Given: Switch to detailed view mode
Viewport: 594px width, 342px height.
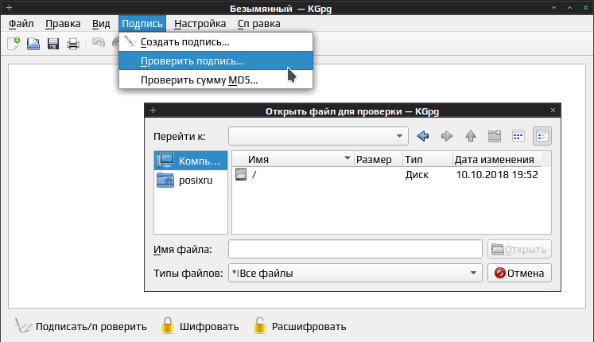Looking at the screenshot, I should click(542, 136).
